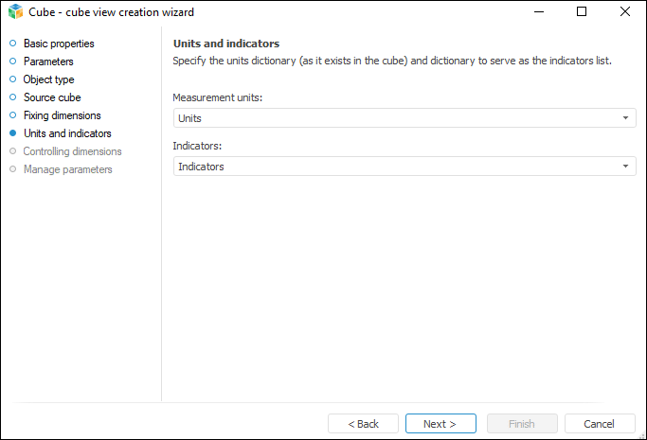Click the Cube app icon in title bar

(14, 12)
